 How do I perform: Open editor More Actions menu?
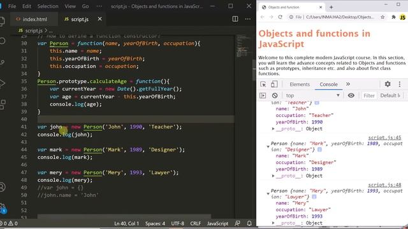pyautogui.click(x=248, y=18)
